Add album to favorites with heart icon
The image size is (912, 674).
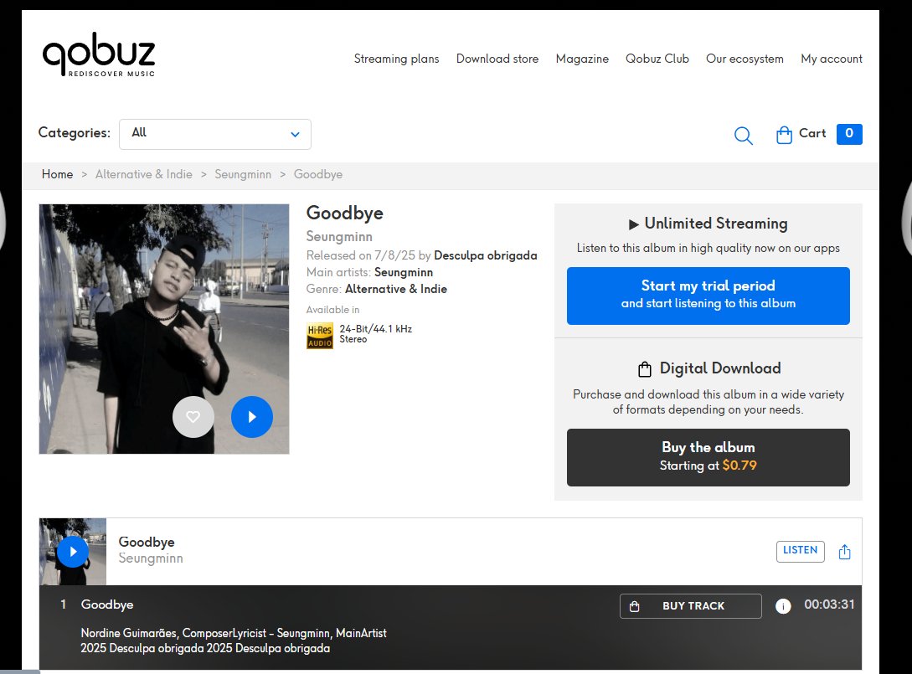click(193, 416)
